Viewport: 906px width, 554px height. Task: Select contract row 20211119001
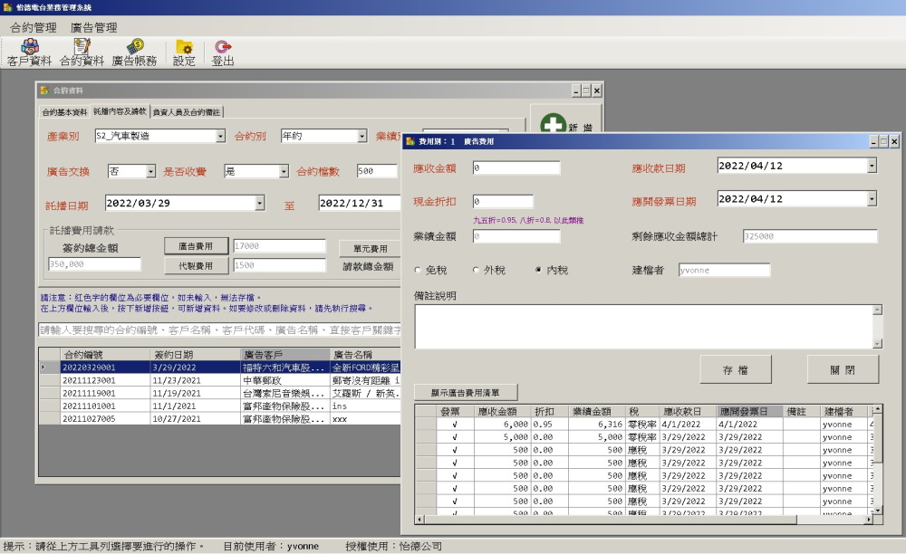[x=219, y=393]
